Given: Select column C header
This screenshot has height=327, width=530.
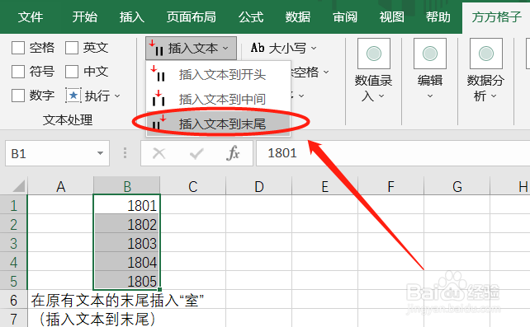Looking at the screenshot, I should (192, 186).
